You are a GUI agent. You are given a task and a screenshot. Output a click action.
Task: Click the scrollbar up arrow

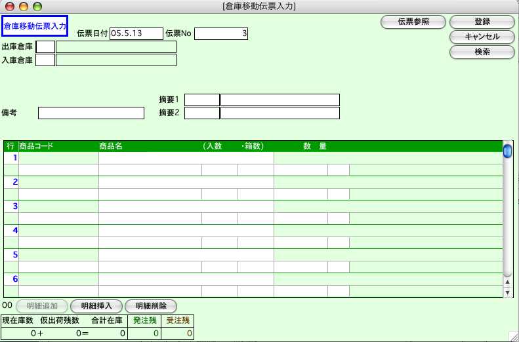click(507, 281)
